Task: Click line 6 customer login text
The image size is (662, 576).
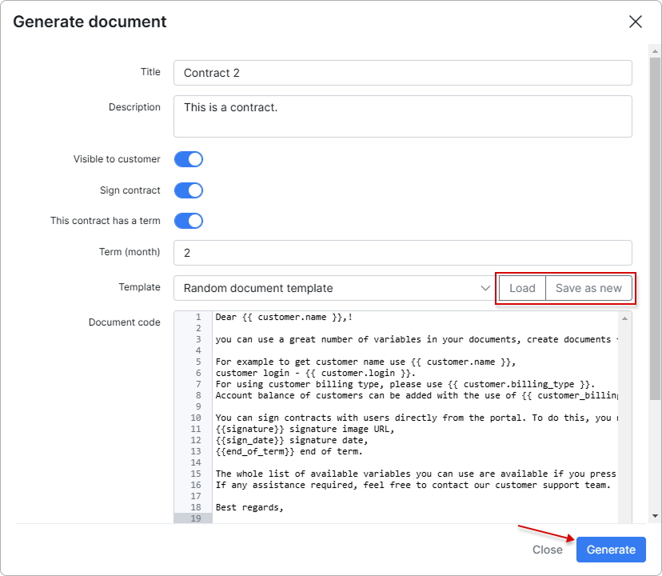Action: [x=315, y=373]
